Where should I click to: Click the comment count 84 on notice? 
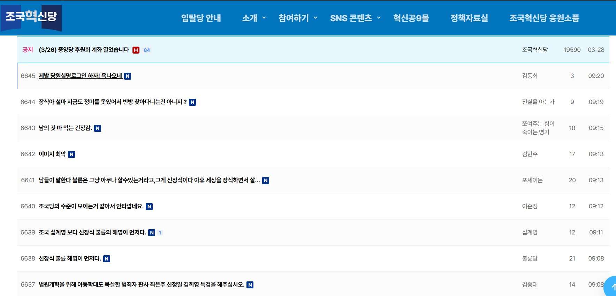click(147, 50)
